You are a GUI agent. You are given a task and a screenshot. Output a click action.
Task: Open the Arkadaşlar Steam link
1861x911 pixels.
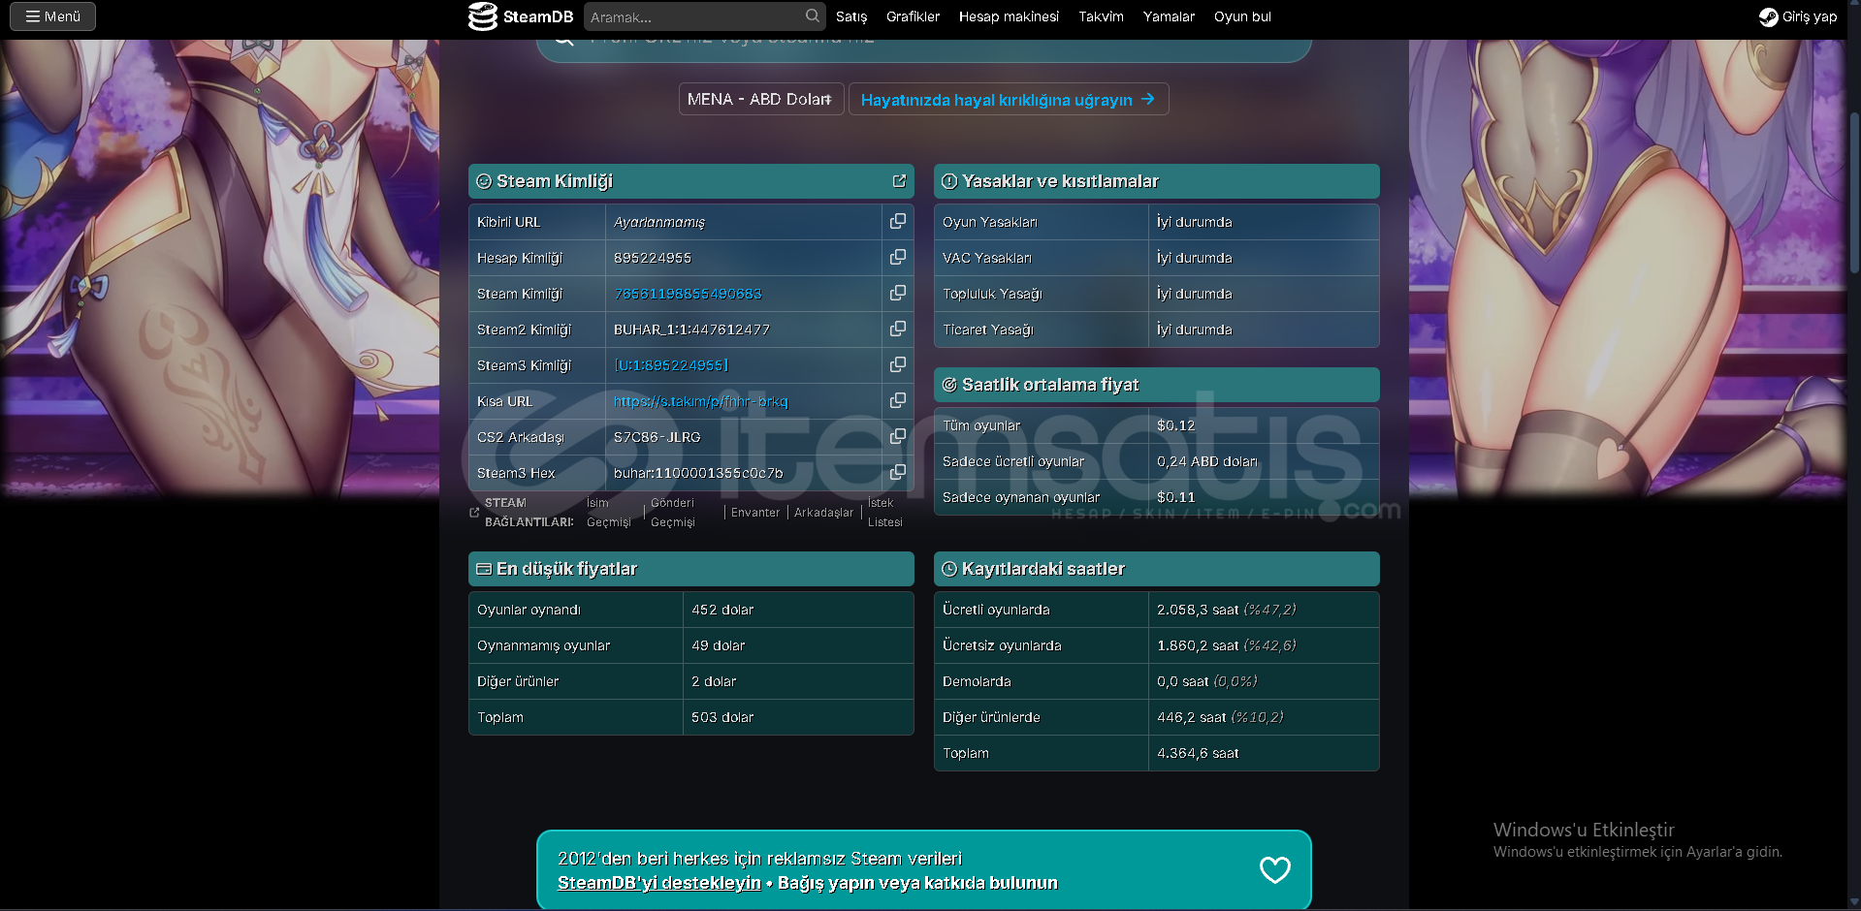coord(824,513)
